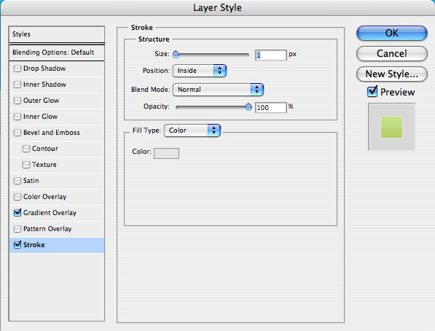This screenshot has height=331, width=435.
Task: Click the OK button
Action: [392, 34]
